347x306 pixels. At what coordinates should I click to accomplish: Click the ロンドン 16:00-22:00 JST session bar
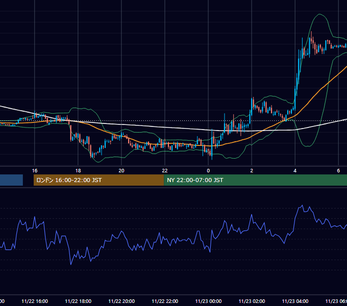pyautogui.click(x=98, y=180)
